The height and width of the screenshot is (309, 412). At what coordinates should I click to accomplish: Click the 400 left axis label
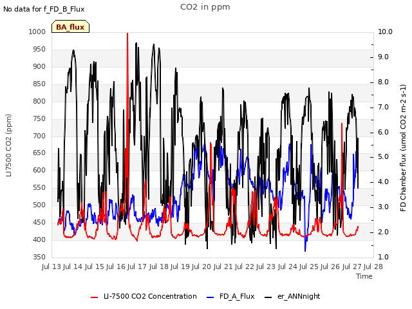pos(39,239)
